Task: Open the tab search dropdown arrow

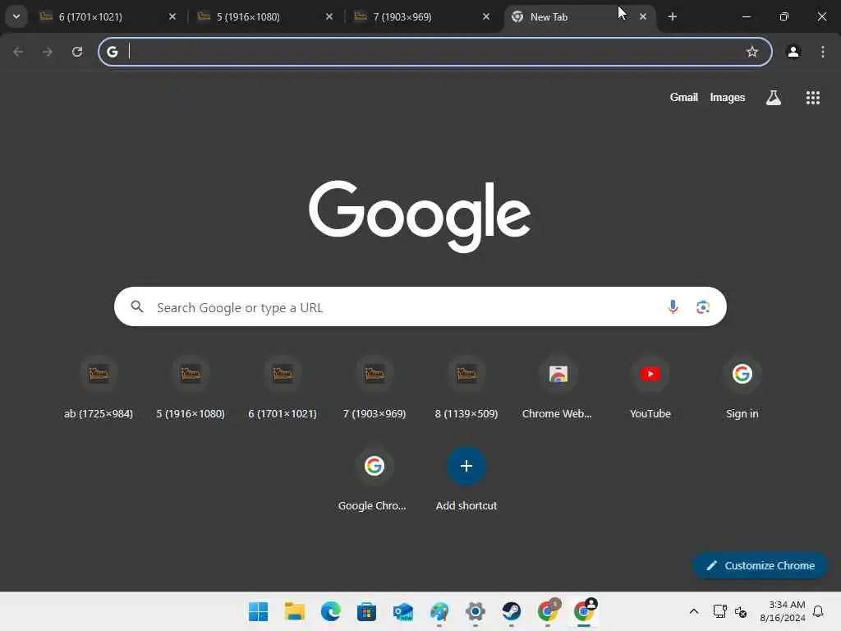Action: tap(16, 16)
